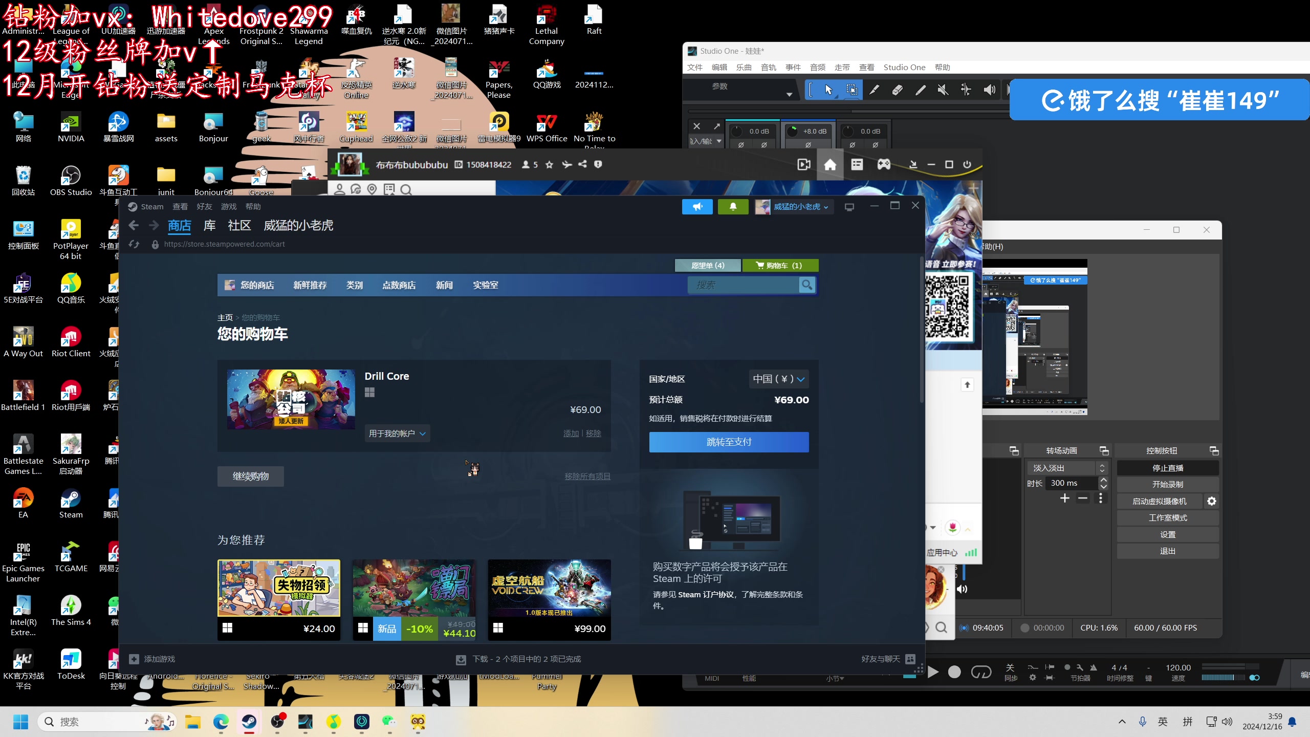Select the 社区 community tab

pyautogui.click(x=238, y=225)
